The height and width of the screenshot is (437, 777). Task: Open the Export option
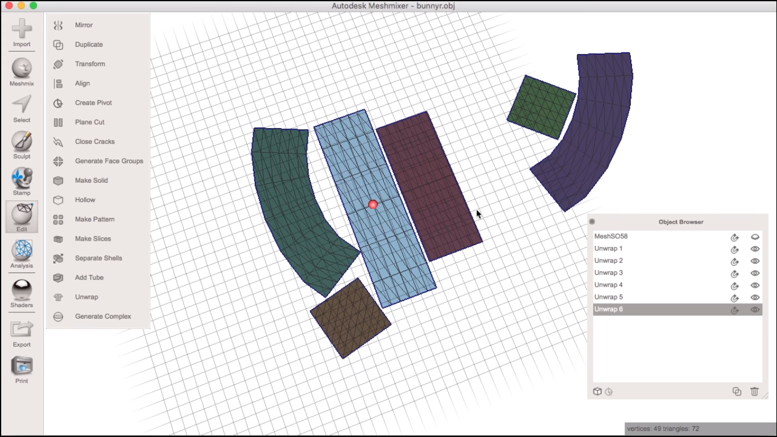[22, 333]
